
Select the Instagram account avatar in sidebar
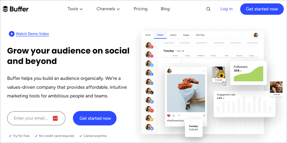click(149, 54)
